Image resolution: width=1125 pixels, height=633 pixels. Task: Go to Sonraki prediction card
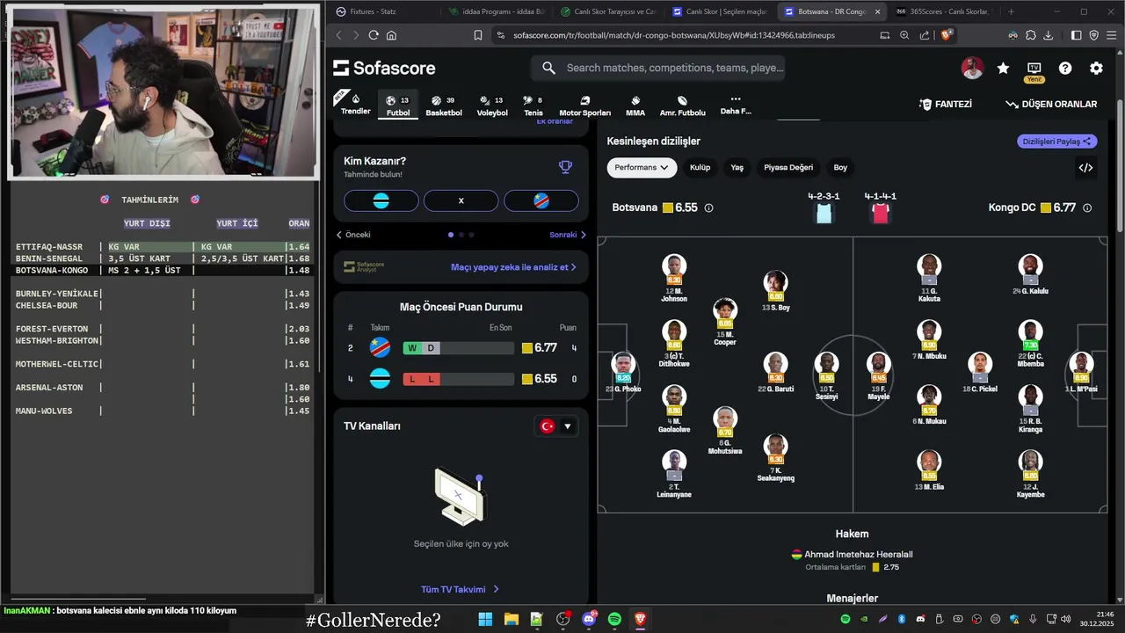(x=568, y=235)
